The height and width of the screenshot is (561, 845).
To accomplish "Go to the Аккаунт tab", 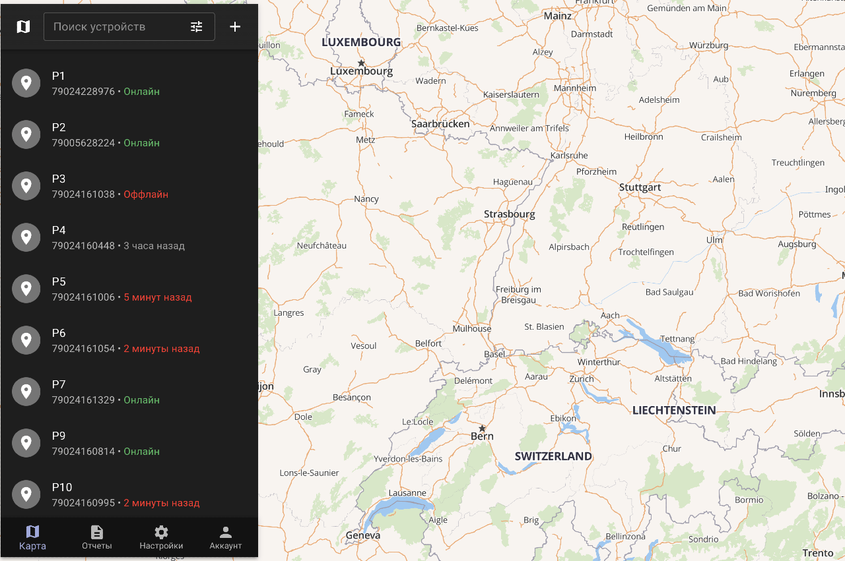I will [226, 537].
